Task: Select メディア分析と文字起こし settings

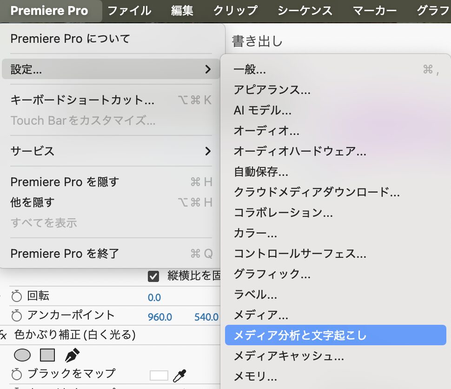Action: point(298,335)
